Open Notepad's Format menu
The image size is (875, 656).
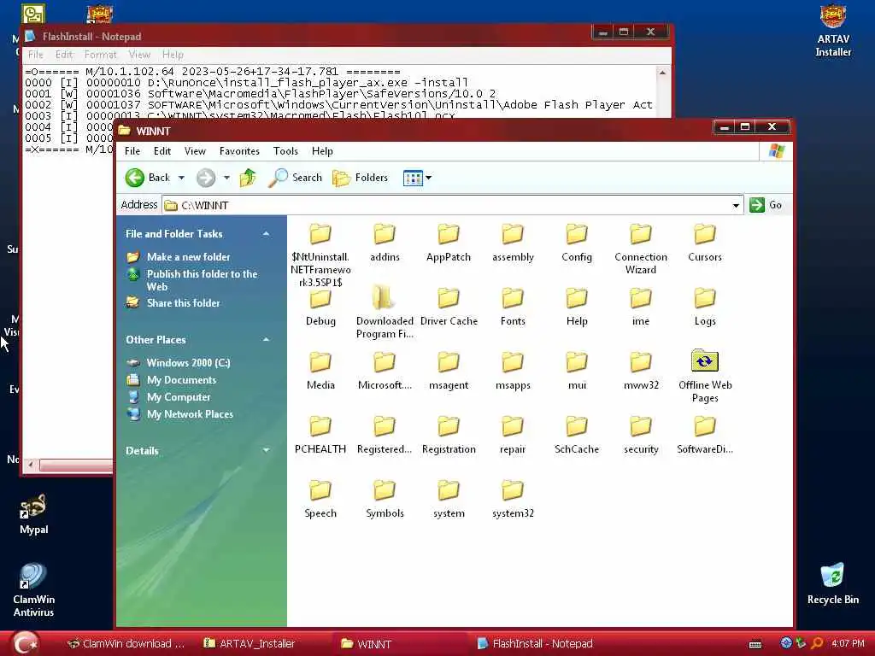101,55
